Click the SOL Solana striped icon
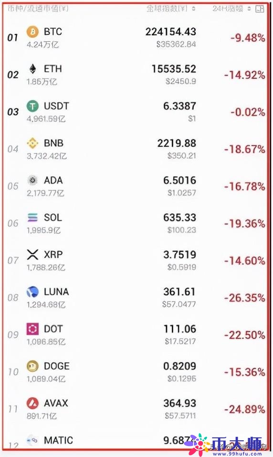The height and width of the screenshot is (457, 273). pyautogui.click(x=32, y=218)
